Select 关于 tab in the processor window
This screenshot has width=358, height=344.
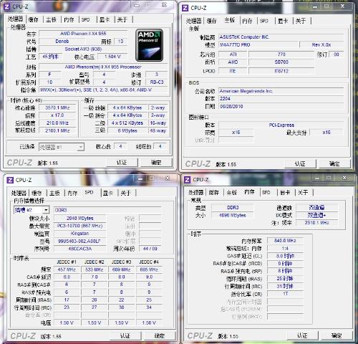122,19
